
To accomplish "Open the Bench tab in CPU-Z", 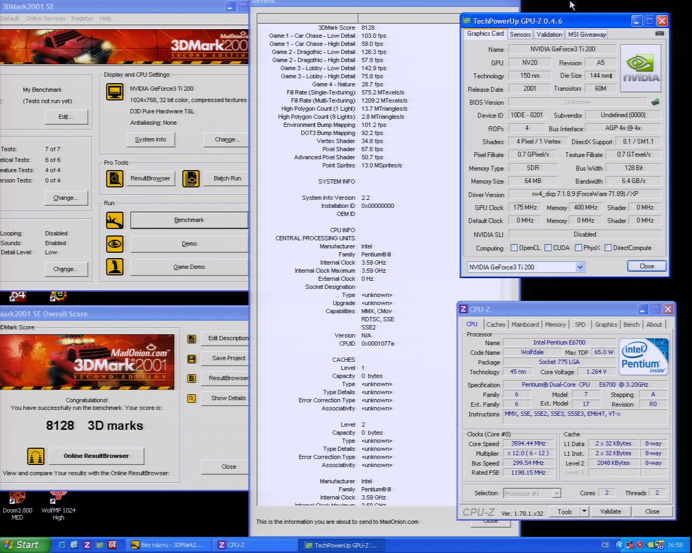I will click(631, 325).
